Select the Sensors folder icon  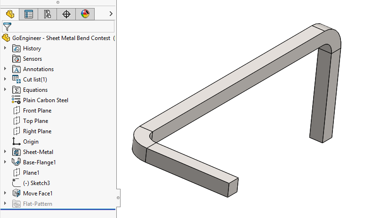(x=16, y=59)
